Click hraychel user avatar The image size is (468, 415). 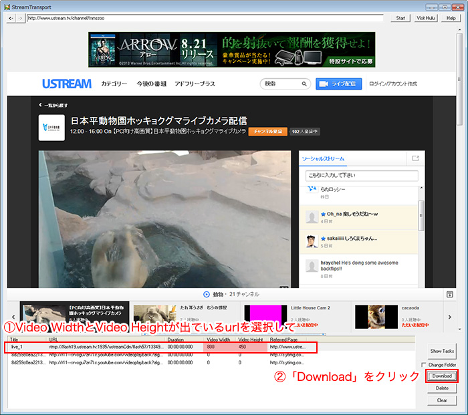pyautogui.click(x=312, y=266)
